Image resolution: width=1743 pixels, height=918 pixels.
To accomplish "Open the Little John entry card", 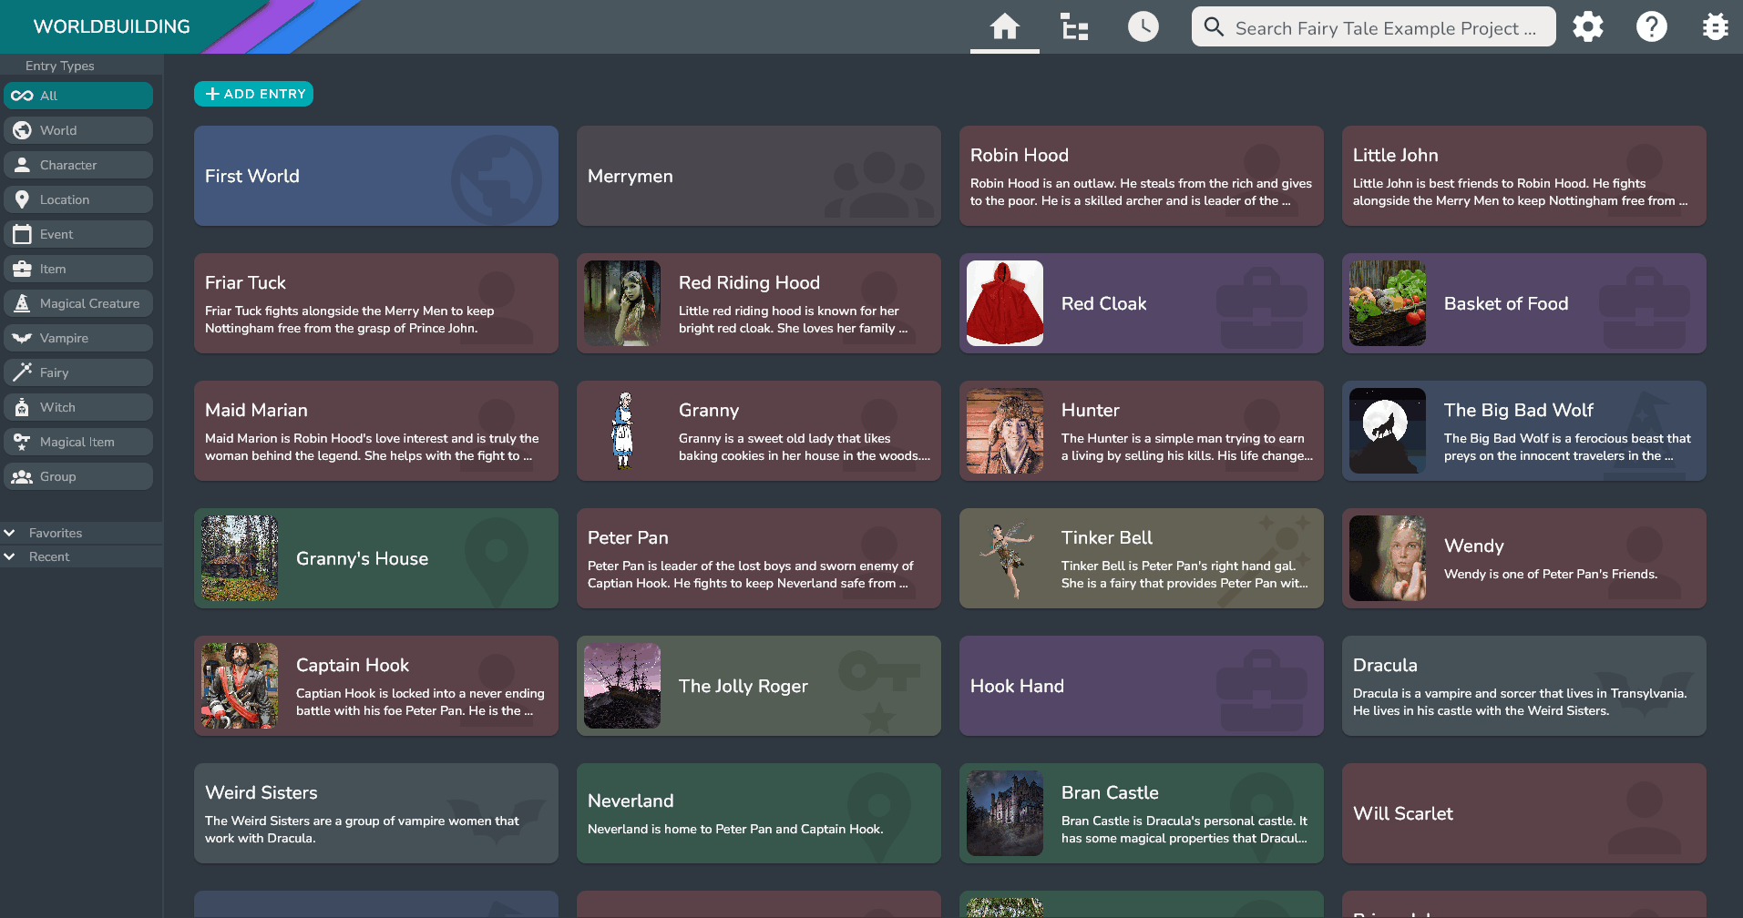I will [1524, 176].
